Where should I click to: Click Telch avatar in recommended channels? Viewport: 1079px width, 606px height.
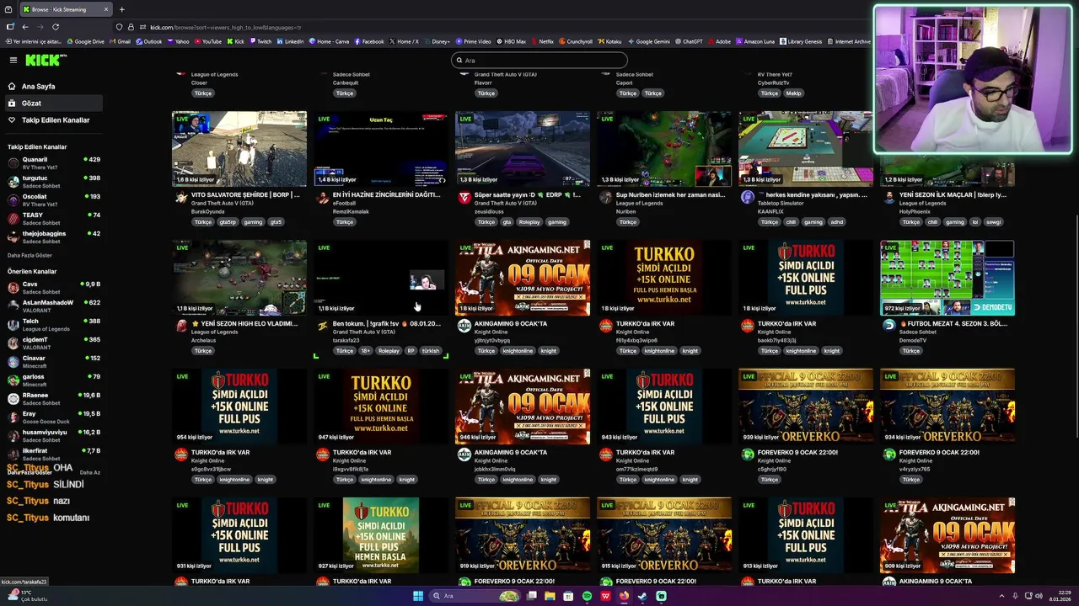tap(13, 325)
